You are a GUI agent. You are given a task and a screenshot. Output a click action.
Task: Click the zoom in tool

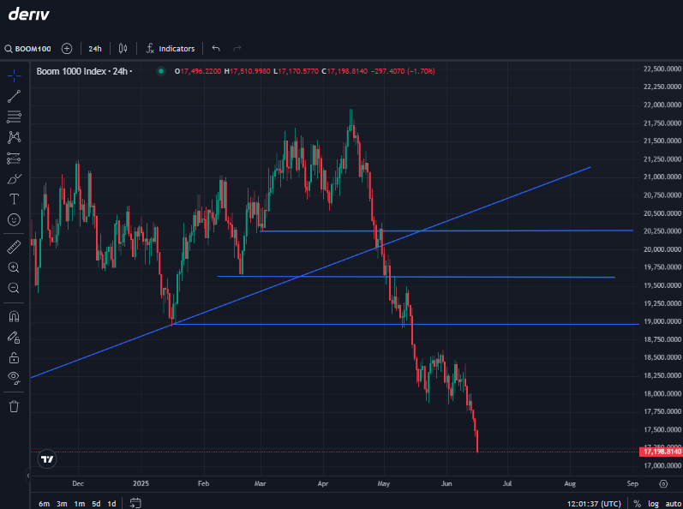[x=14, y=267]
